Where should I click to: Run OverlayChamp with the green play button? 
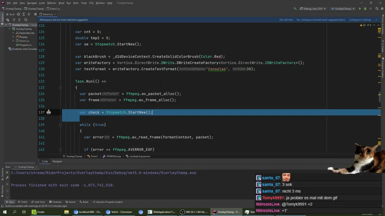click(x=360, y=8)
